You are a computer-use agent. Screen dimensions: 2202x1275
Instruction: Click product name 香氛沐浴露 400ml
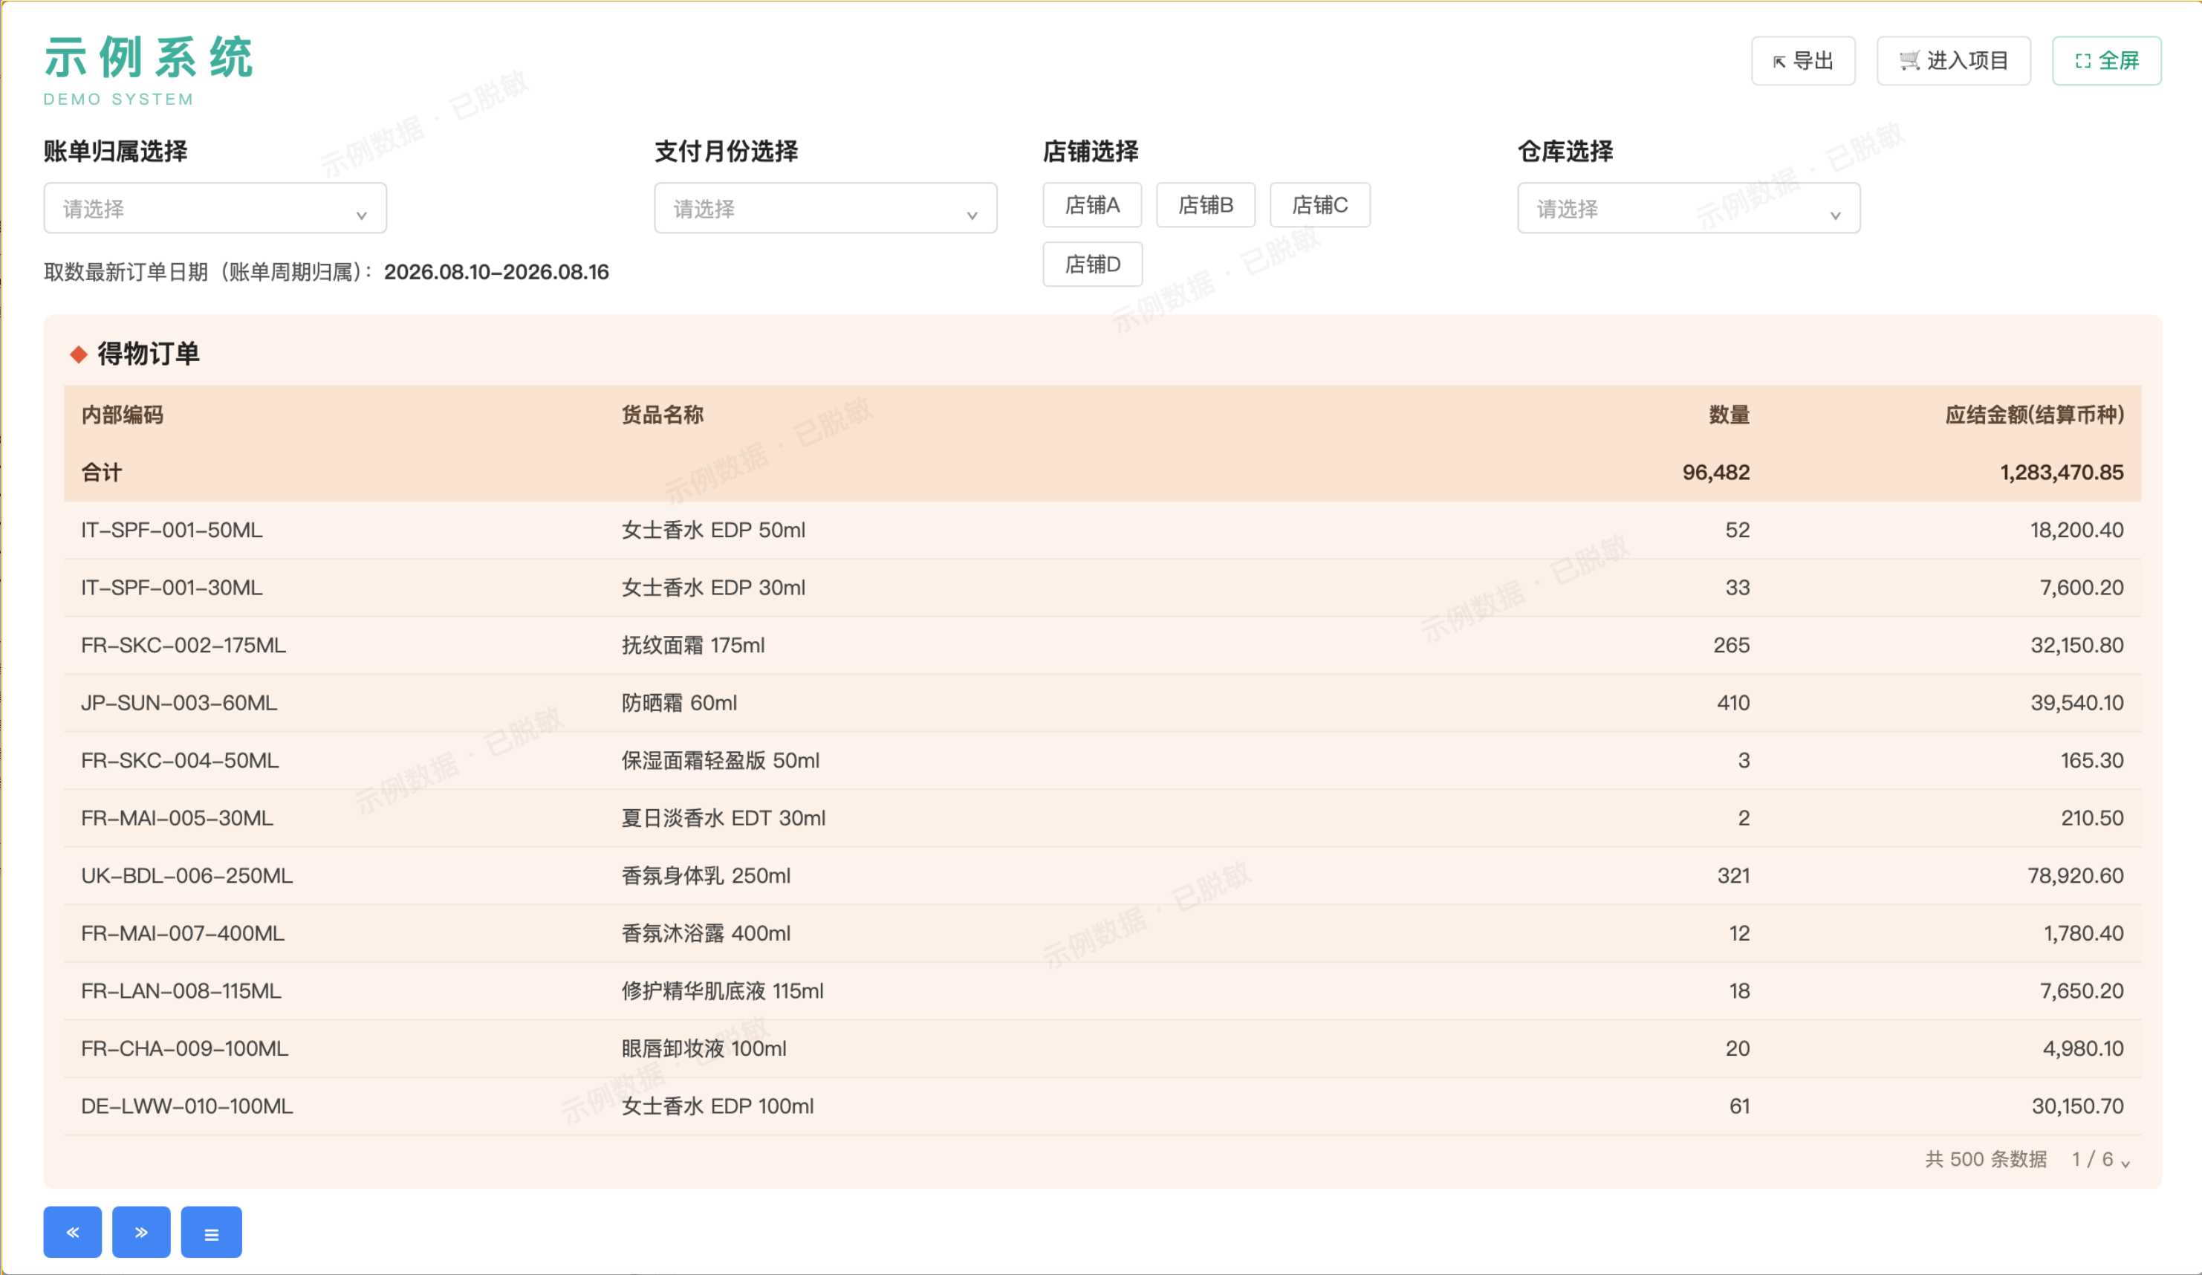(706, 933)
